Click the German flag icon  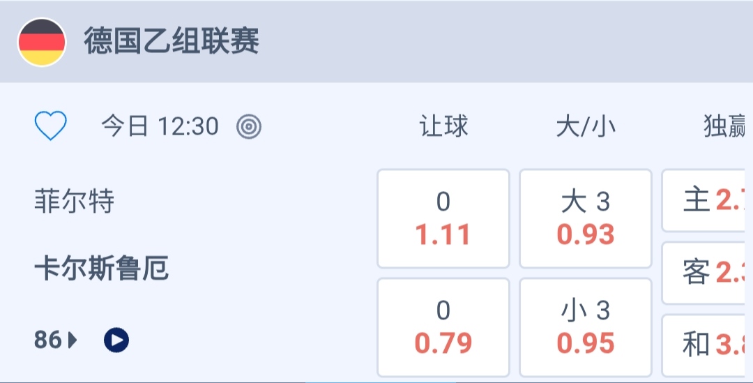click(x=42, y=42)
